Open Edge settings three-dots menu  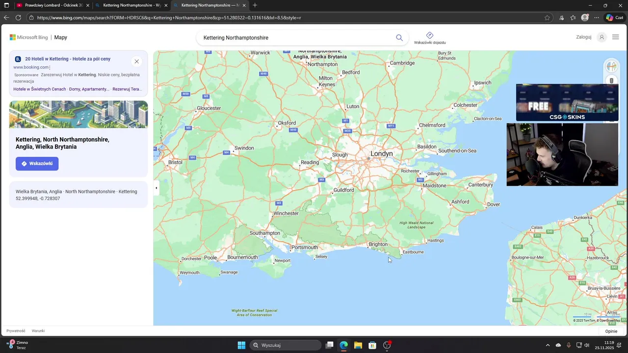[597, 18]
